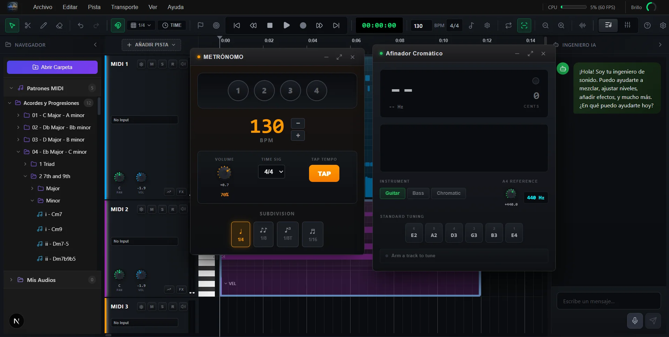
Task: Mute the MIDI 1 track
Action: (152, 64)
